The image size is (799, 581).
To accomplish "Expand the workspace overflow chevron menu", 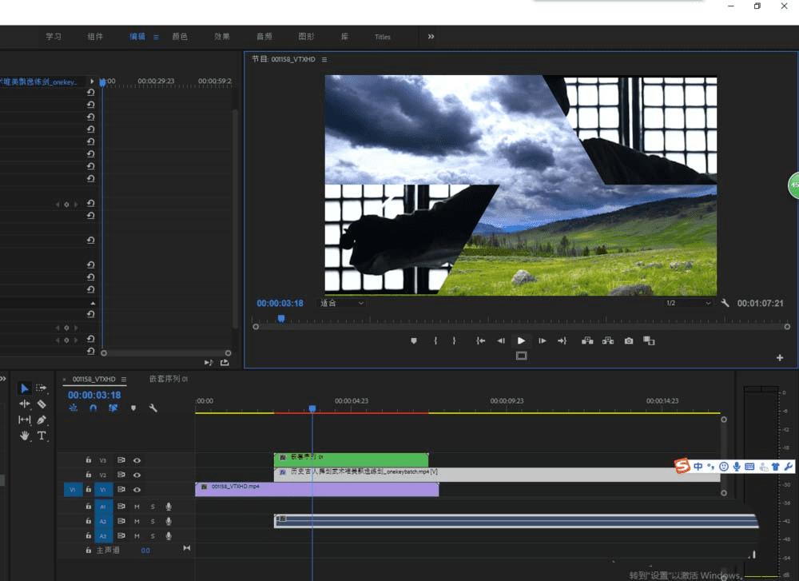I will [431, 37].
